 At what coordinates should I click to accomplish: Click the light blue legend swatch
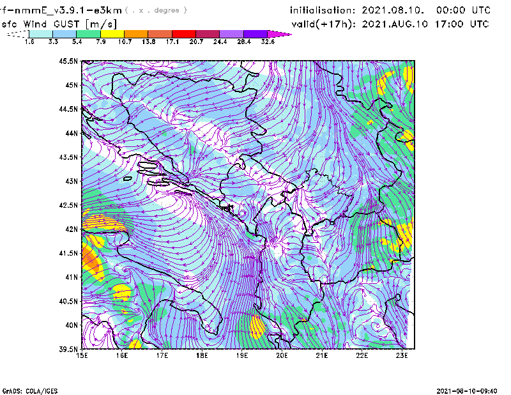(65, 34)
